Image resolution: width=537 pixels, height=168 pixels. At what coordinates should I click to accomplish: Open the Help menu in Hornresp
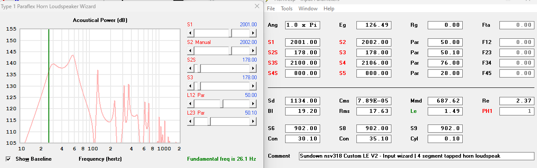coord(329,9)
